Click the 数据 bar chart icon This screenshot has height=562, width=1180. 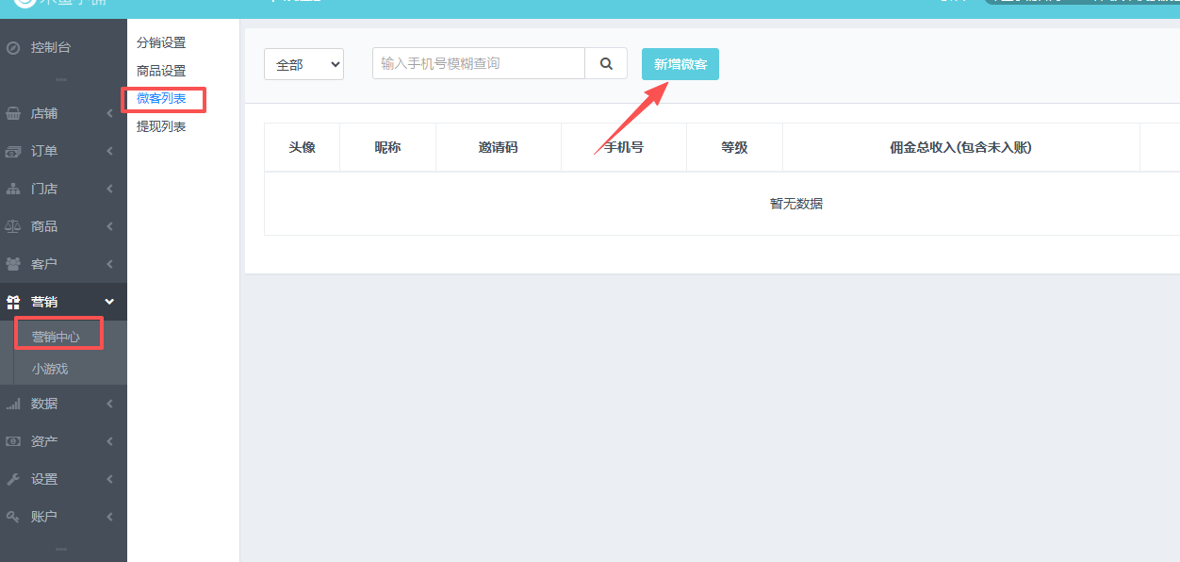pyautogui.click(x=13, y=404)
